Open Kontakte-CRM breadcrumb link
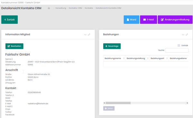This screenshot has width=193, height=118. coord(75,8)
